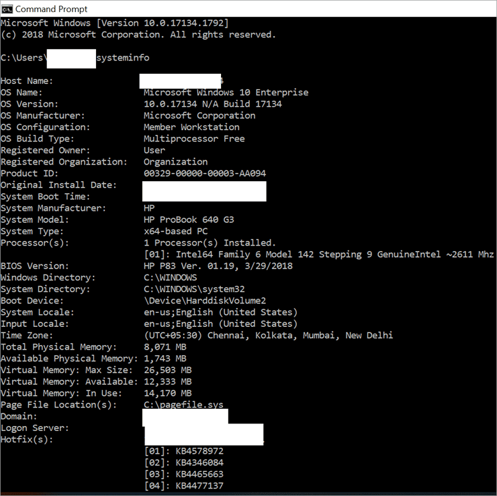Image resolution: width=497 pixels, height=496 pixels.
Task: Click the \Device\HarddiskVolume2 value
Action: tap(205, 301)
